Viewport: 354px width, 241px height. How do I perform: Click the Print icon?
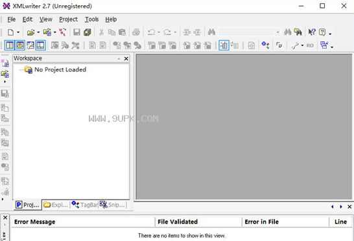coord(136,32)
